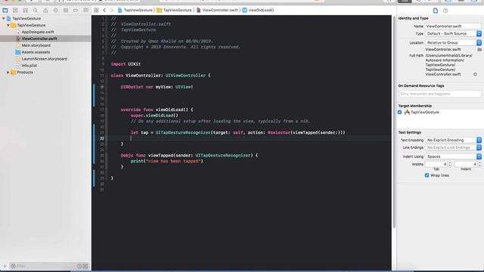Screen dimensions: 484x272
Task: Open the Test navigator
Action: click(x=55, y=10)
